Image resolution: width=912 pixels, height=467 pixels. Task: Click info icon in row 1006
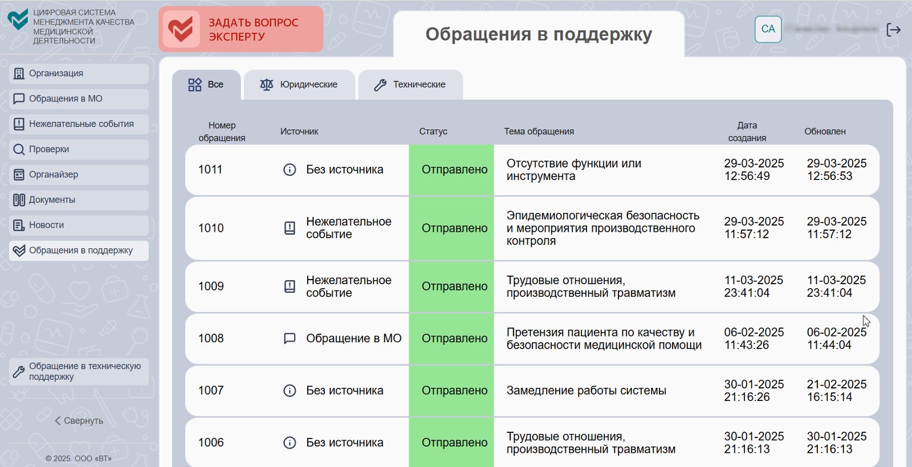click(x=290, y=443)
